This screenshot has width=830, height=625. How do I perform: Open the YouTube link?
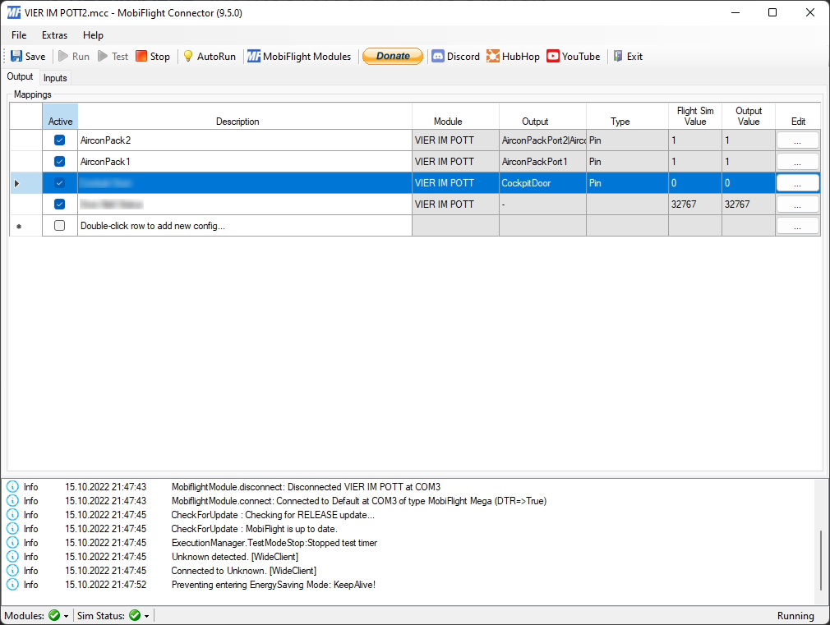tap(574, 56)
